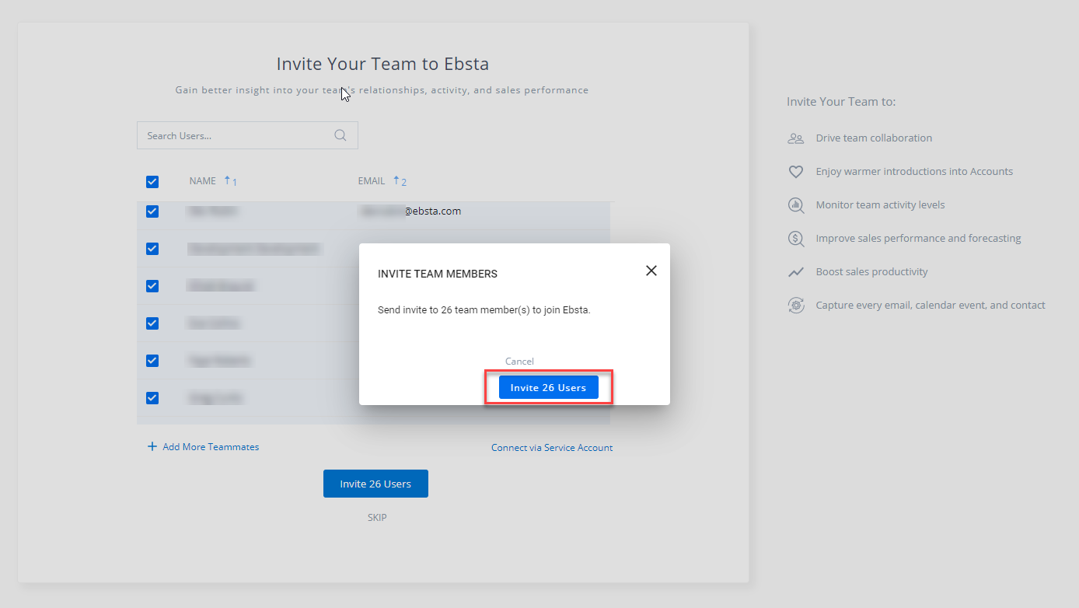1079x608 pixels.
Task: Toggle the select-all checkbox in header
Action: tap(152, 182)
